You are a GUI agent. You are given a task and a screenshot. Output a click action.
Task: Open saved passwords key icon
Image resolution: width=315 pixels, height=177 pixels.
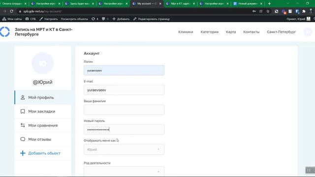point(254,11)
